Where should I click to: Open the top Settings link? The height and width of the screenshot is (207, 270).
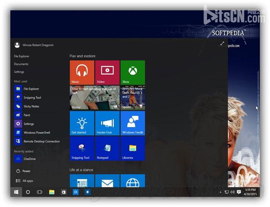[x=19, y=72]
